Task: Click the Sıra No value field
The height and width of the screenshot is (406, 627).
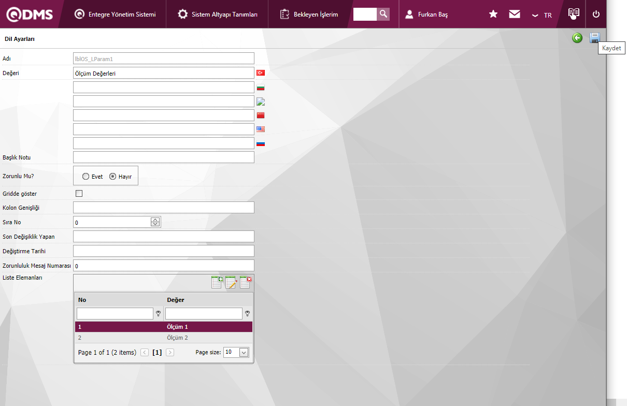Action: point(112,222)
